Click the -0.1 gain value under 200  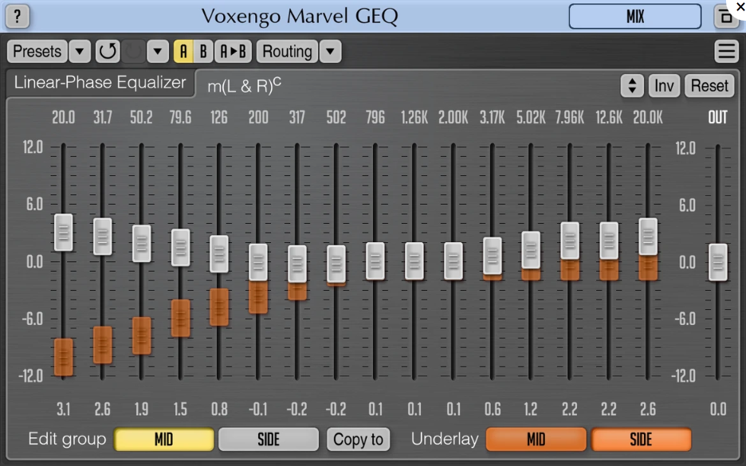[x=258, y=409]
